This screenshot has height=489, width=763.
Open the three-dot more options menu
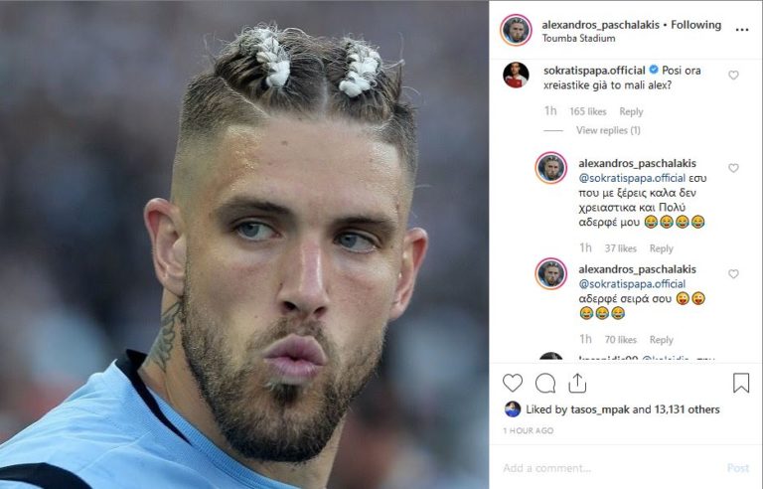coord(741,30)
